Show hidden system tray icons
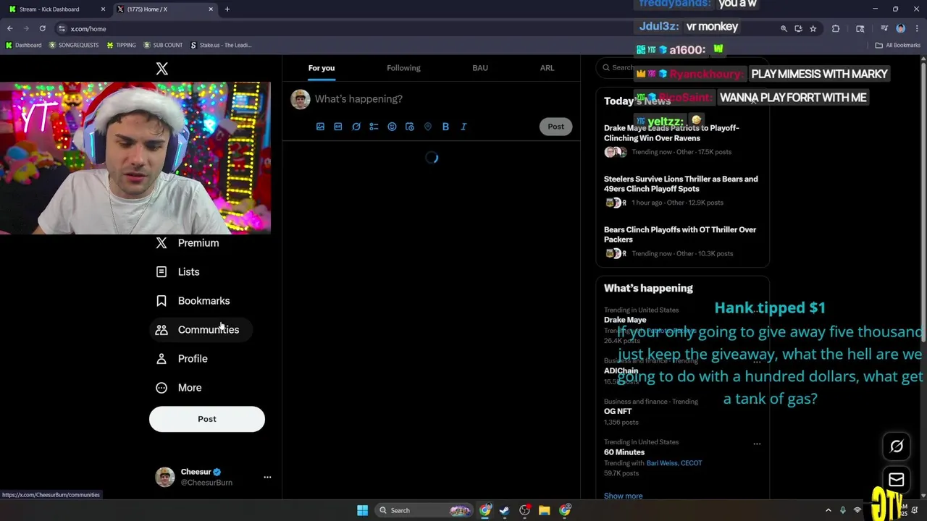The width and height of the screenshot is (927, 521). 829,510
